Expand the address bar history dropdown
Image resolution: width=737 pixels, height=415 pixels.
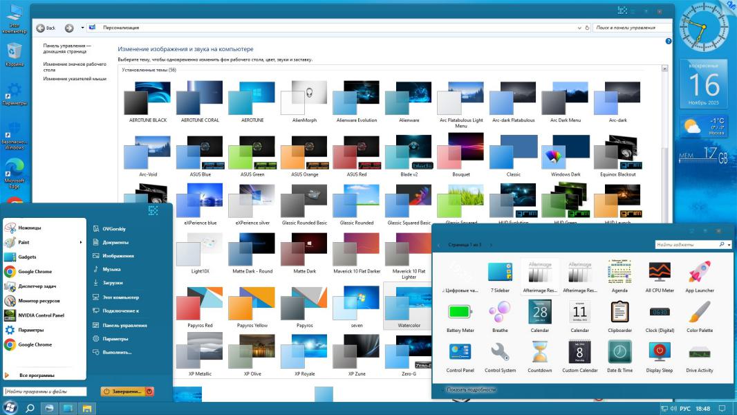pos(579,28)
